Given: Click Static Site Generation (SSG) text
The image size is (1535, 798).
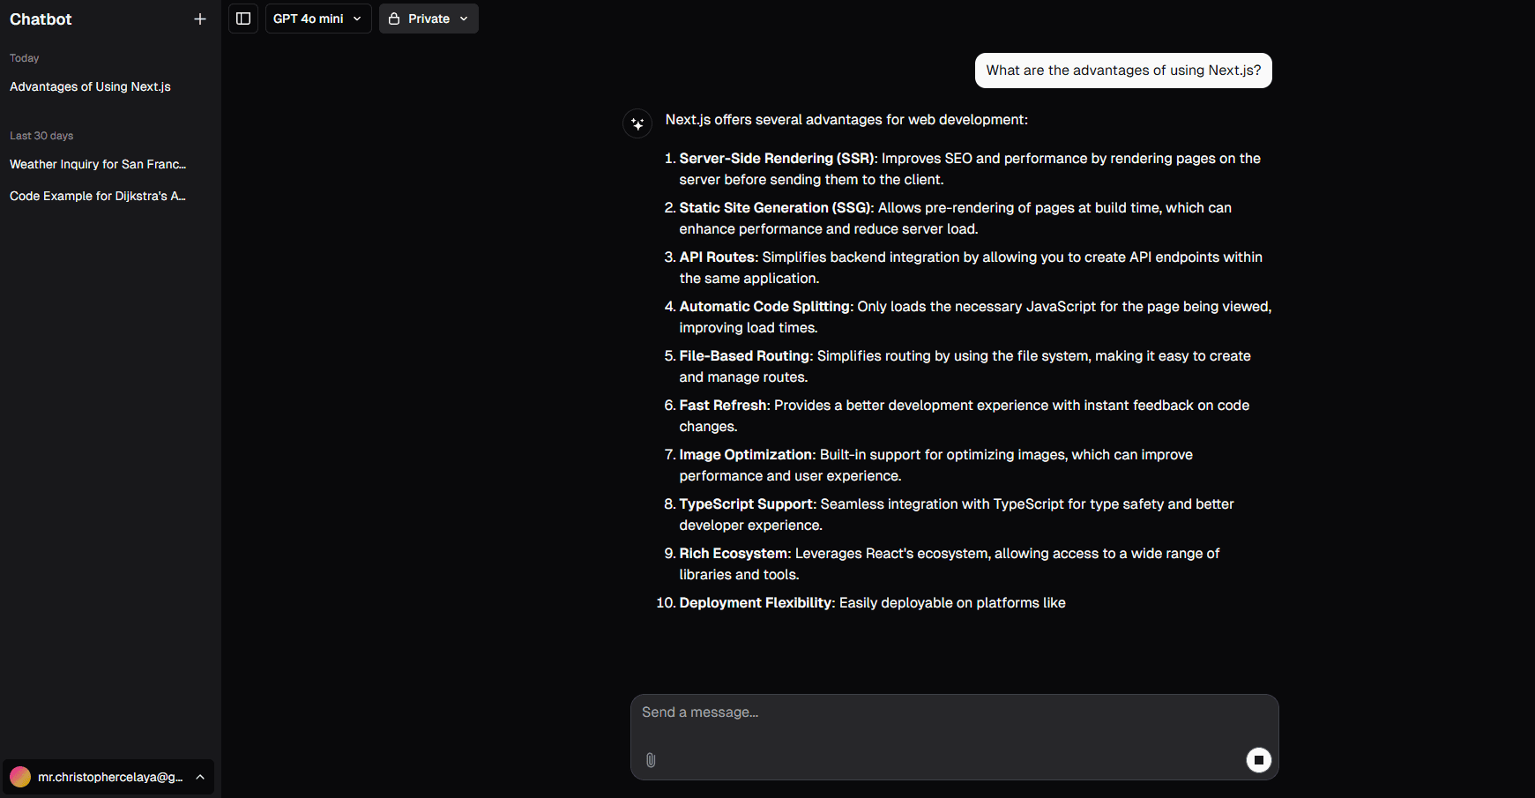Looking at the screenshot, I should tap(776, 208).
